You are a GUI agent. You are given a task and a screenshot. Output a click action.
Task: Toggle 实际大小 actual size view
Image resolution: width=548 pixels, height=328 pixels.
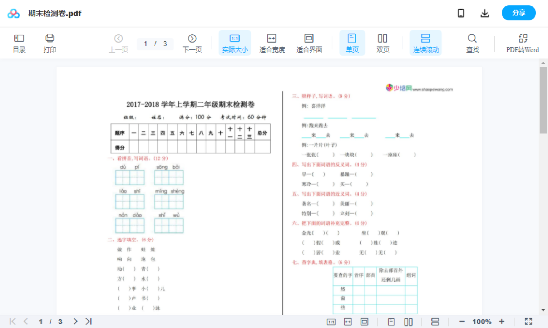pos(234,43)
